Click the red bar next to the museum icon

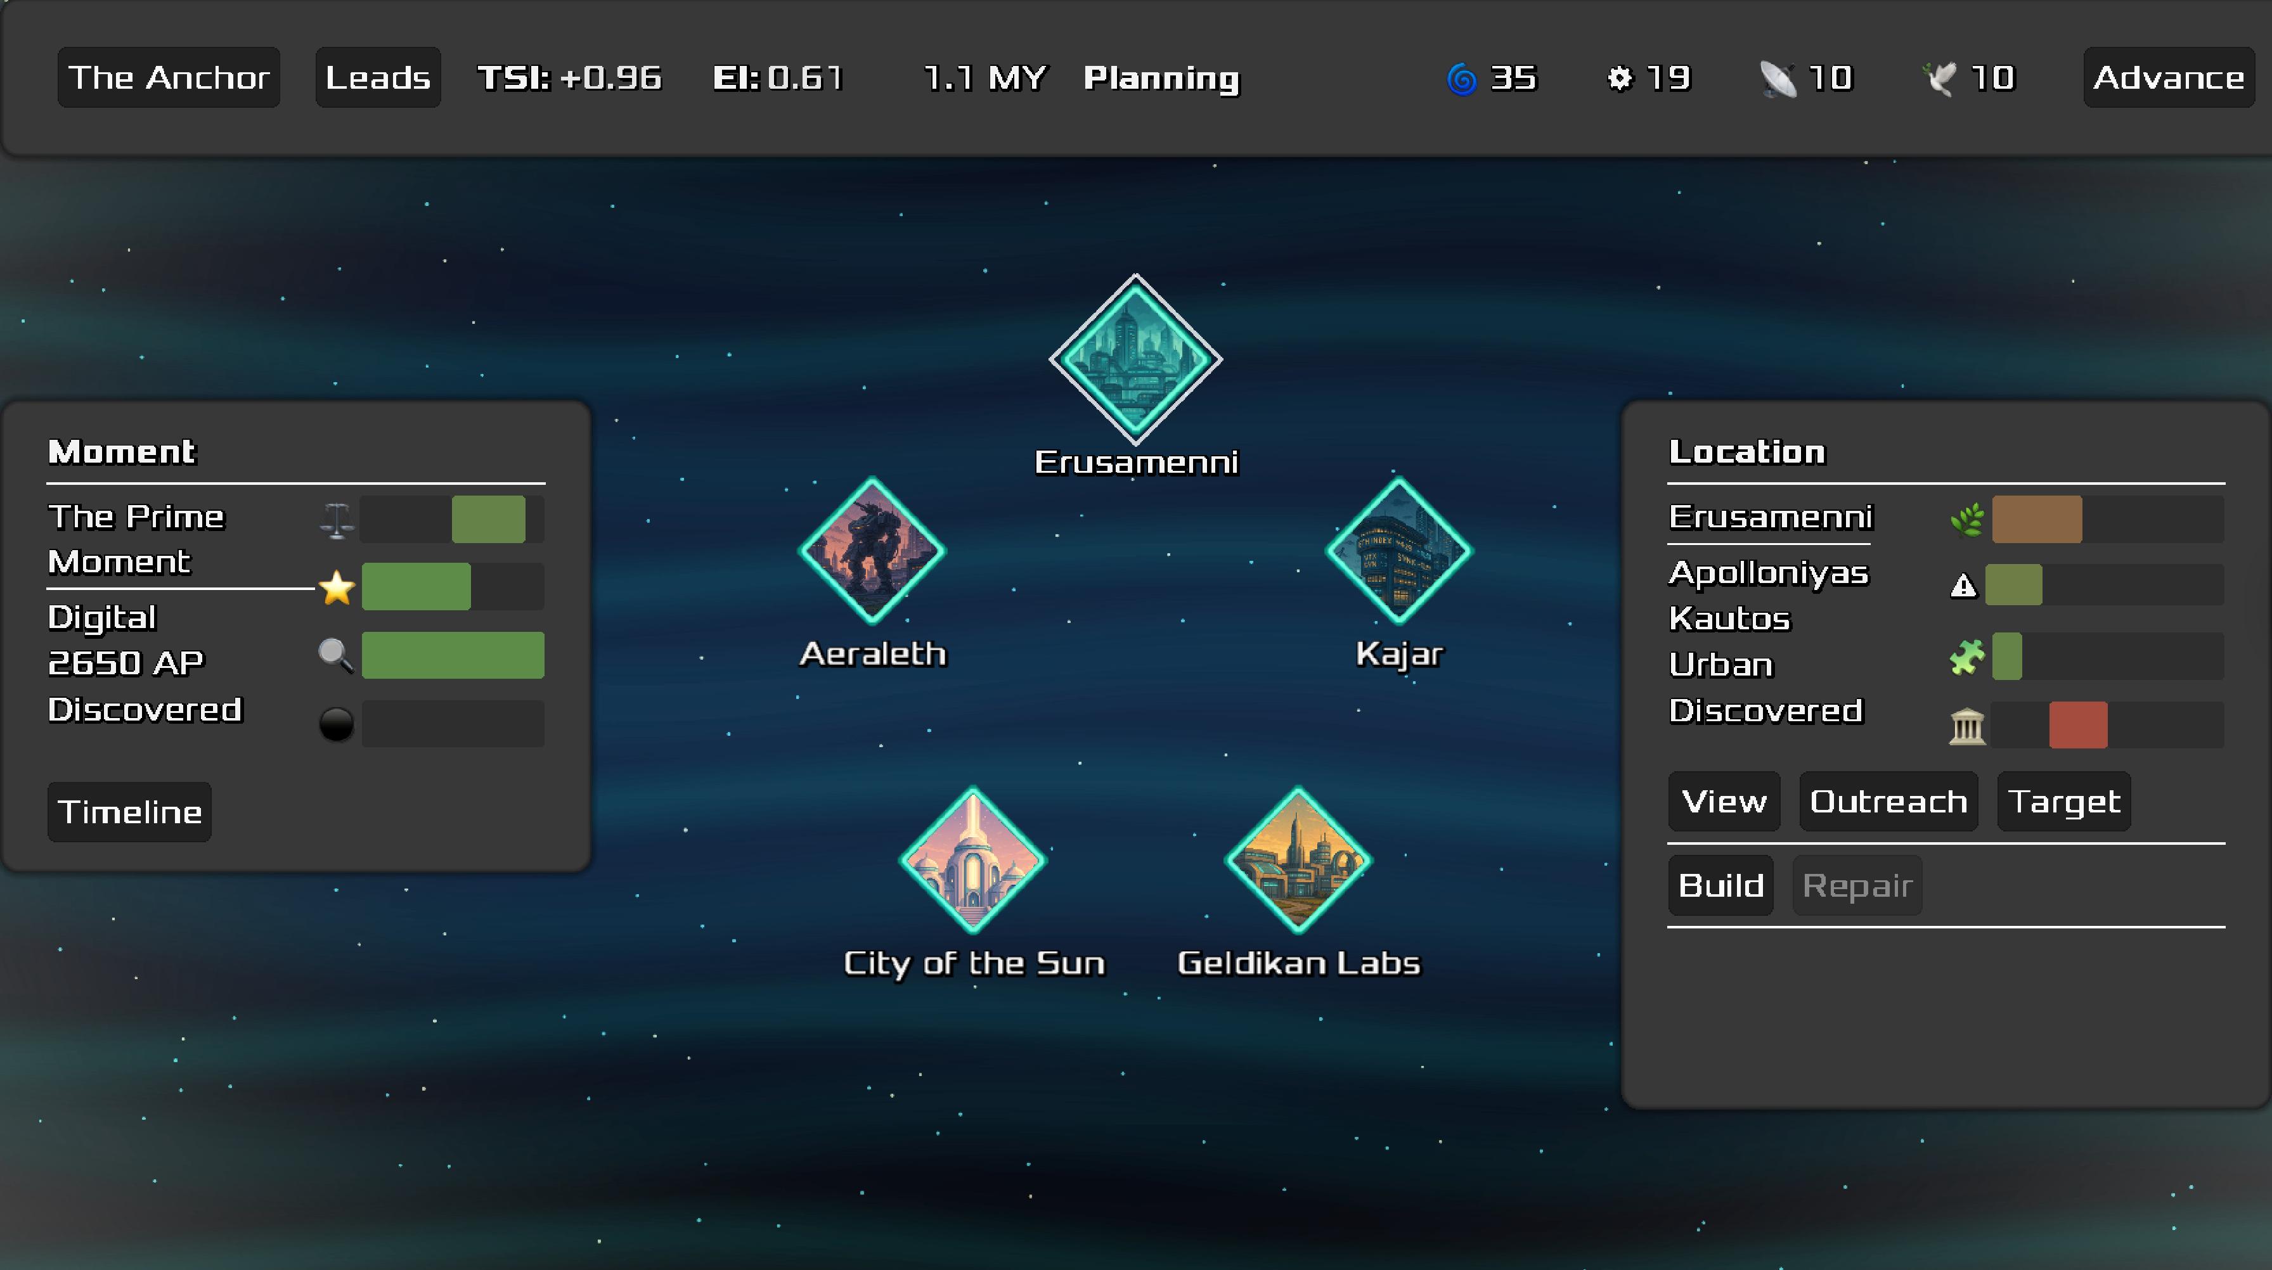click(x=2078, y=725)
